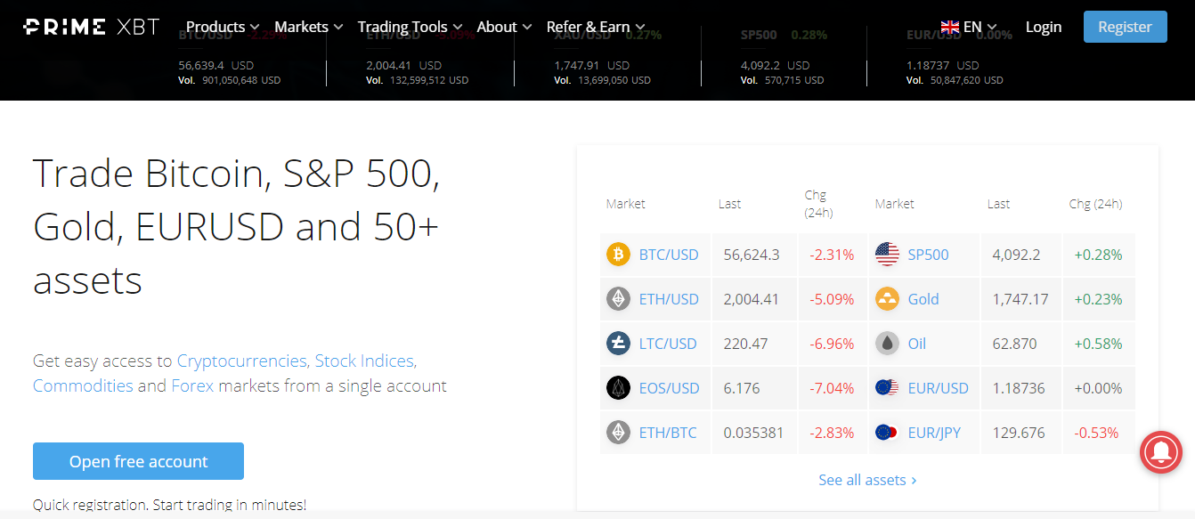Open the Refer & Earn menu
This screenshot has width=1195, height=519.
click(596, 27)
